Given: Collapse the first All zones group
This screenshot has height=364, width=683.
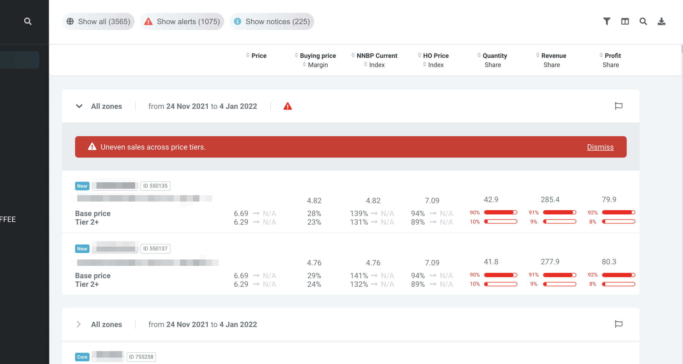Looking at the screenshot, I should click(x=79, y=106).
